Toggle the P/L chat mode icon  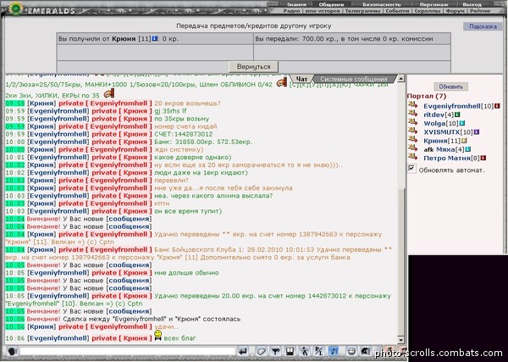coord(319,351)
